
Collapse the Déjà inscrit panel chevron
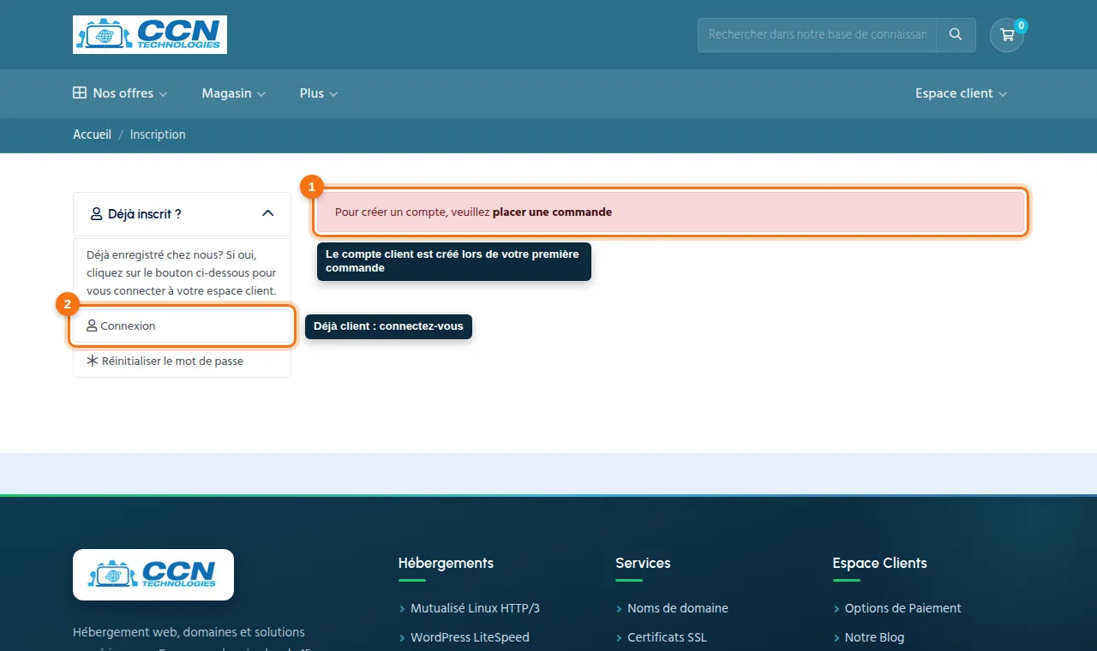click(x=268, y=213)
